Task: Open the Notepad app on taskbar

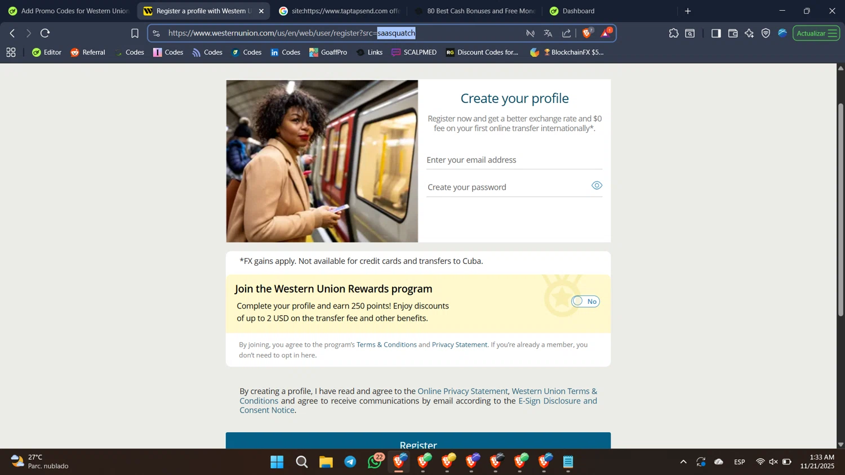Action: click(x=568, y=462)
